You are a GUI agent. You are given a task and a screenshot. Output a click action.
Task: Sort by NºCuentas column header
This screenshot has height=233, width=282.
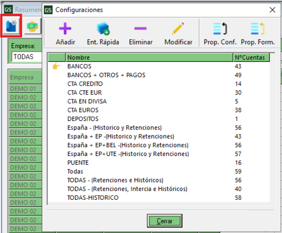(x=251, y=57)
